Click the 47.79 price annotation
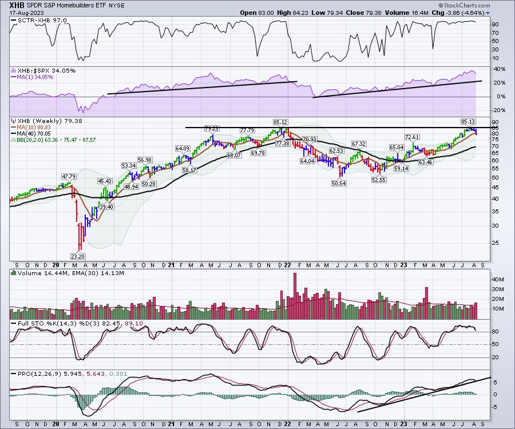This screenshot has width=515, height=429. 69,176
